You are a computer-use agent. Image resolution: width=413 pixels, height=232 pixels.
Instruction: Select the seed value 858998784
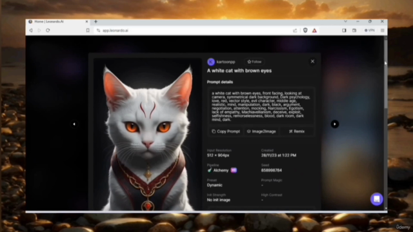[x=271, y=170]
